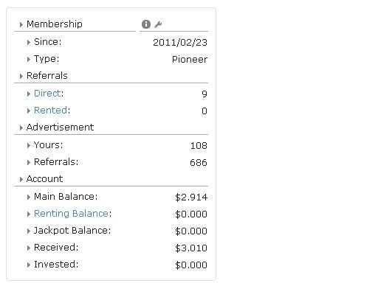Viewport: 378px width, 283px height.
Task: Click the arrow next to Jackpot Balance
Action: coord(29,231)
